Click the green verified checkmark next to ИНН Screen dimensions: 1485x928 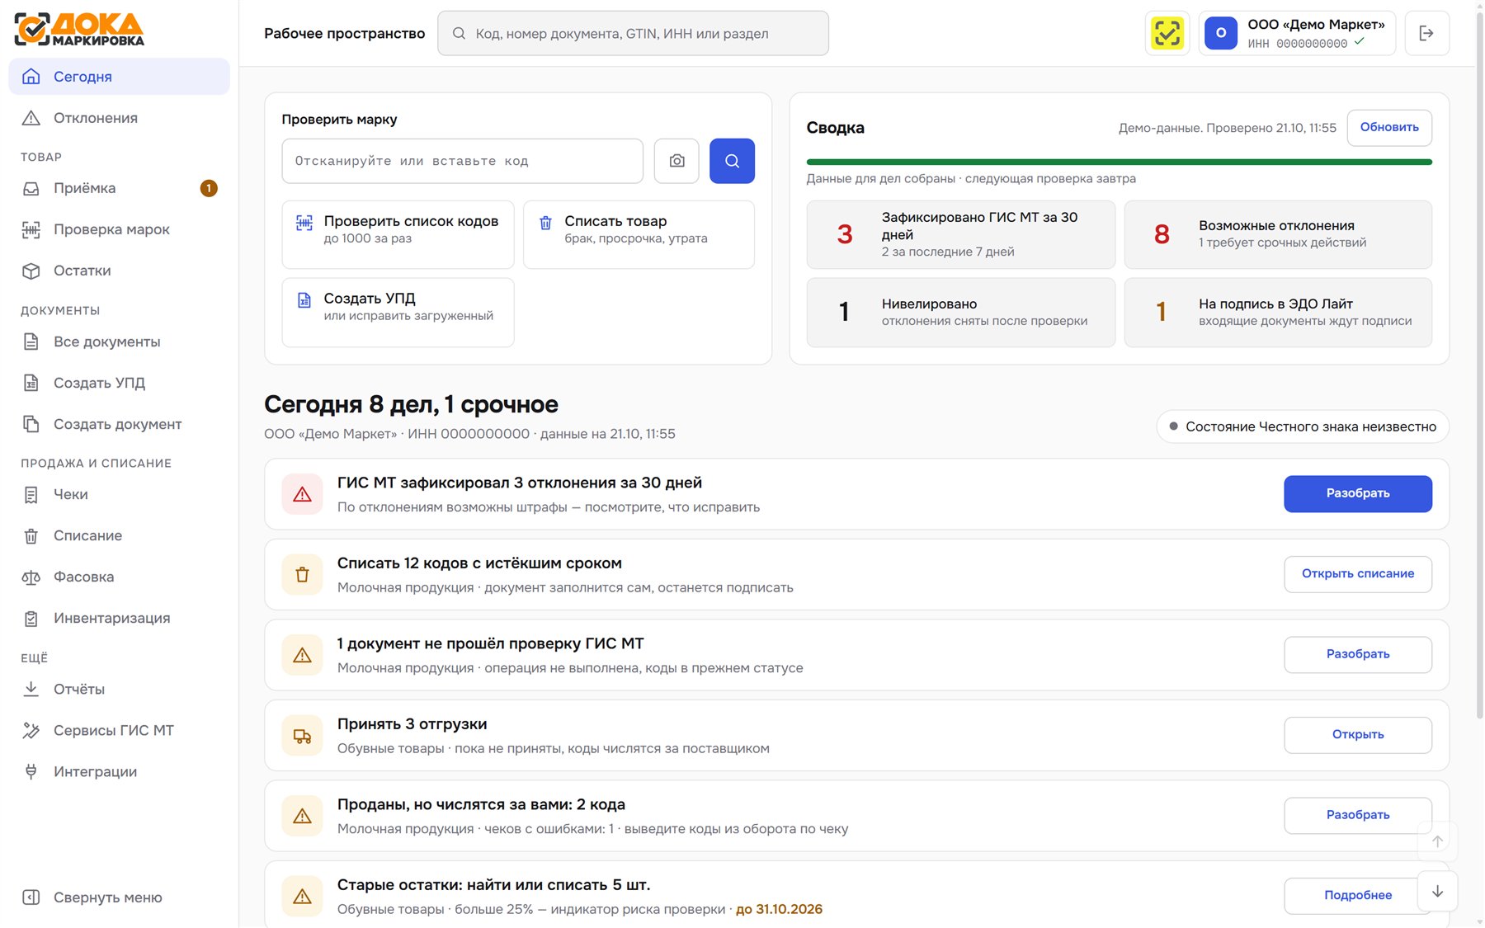[1360, 41]
